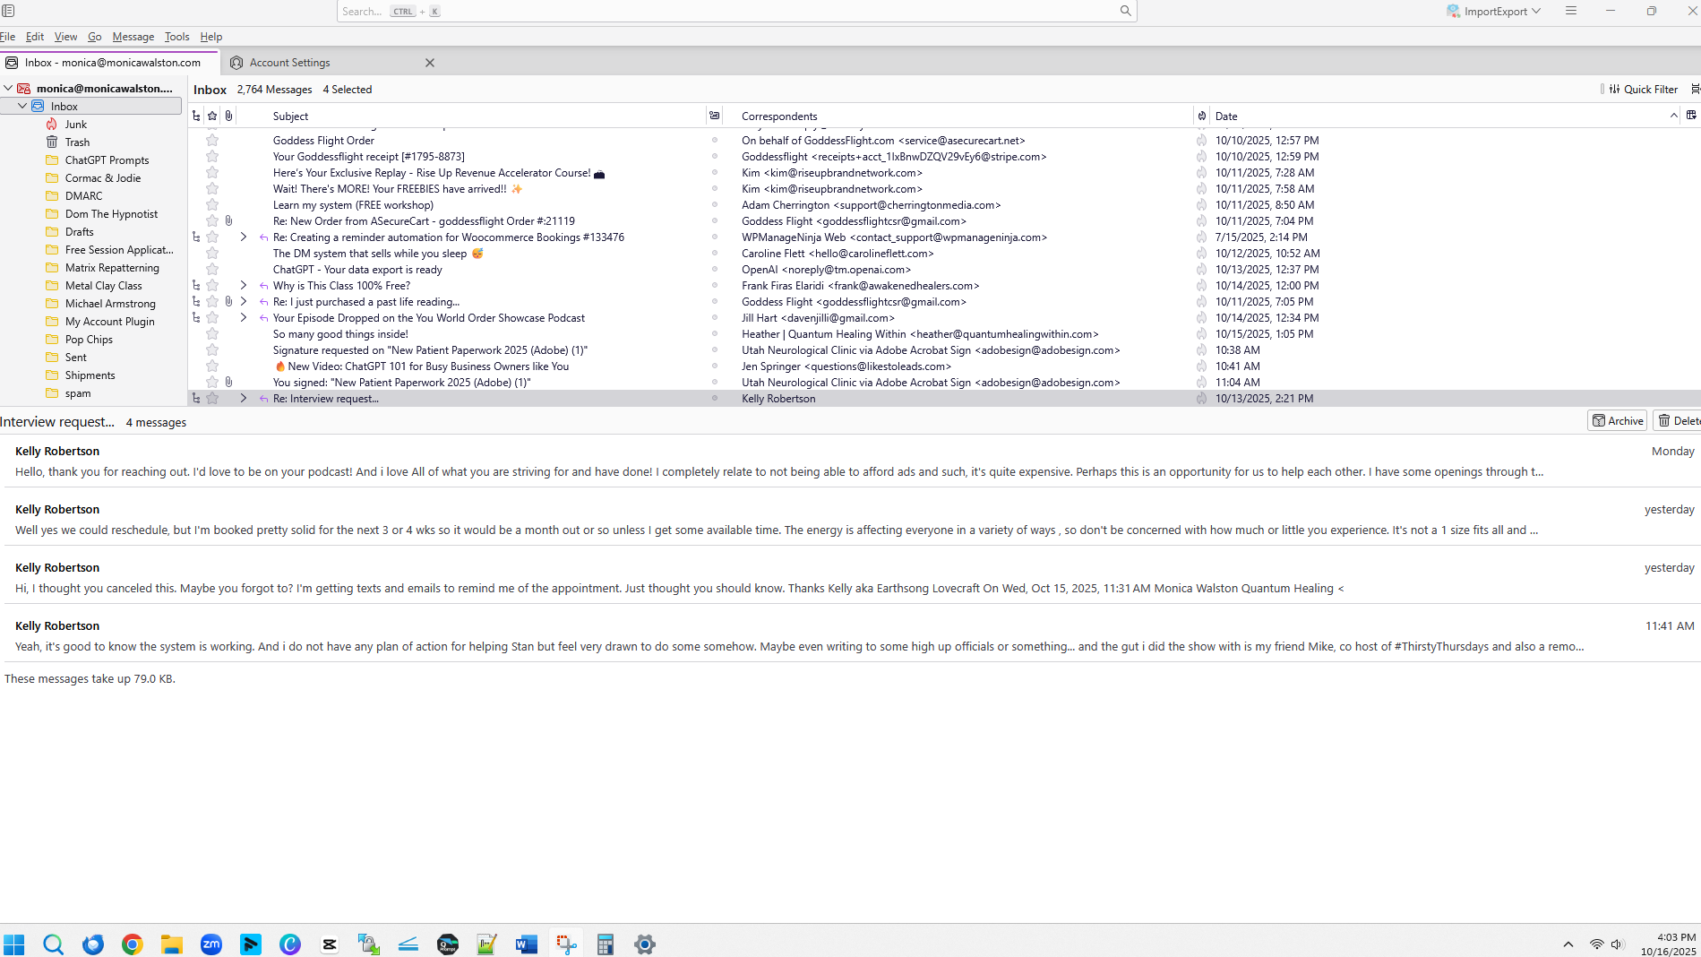Star the 'ChatGPT - Your data export is ready' message
This screenshot has width=1701, height=957.
212,269
